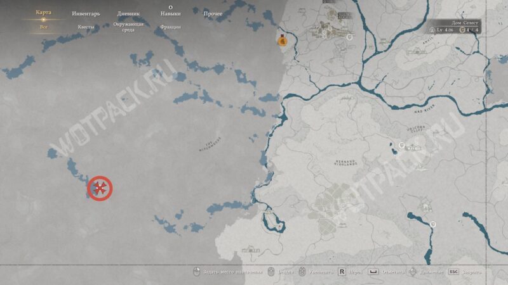Select the Фракции map filter
The width and height of the screenshot is (508, 285).
tap(170, 27)
